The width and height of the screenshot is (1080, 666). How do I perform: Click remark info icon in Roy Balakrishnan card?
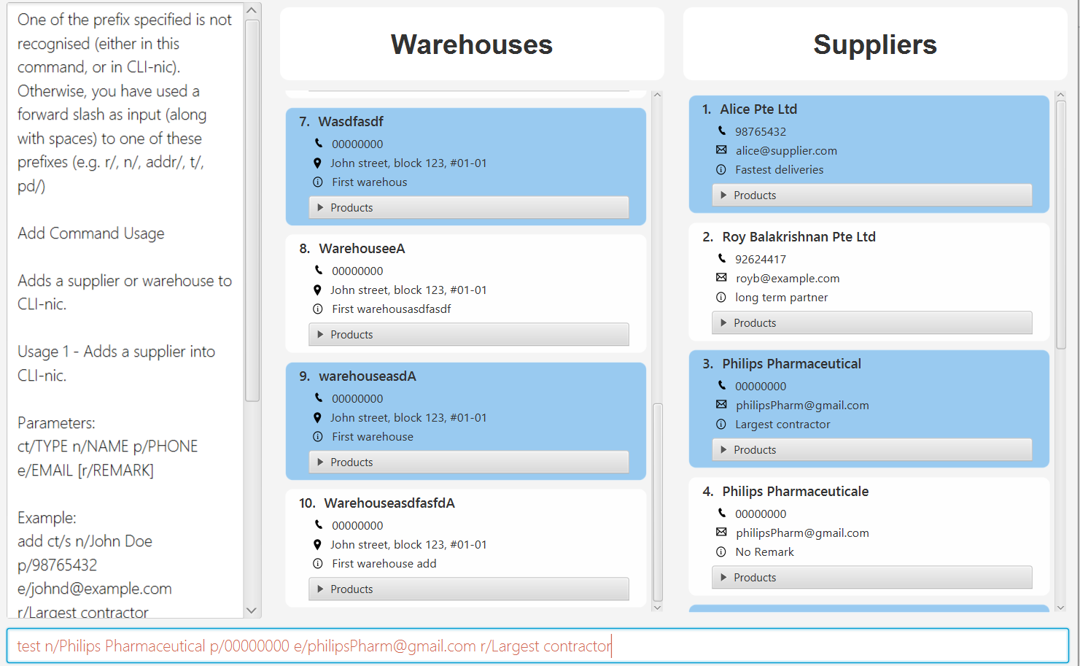(721, 297)
